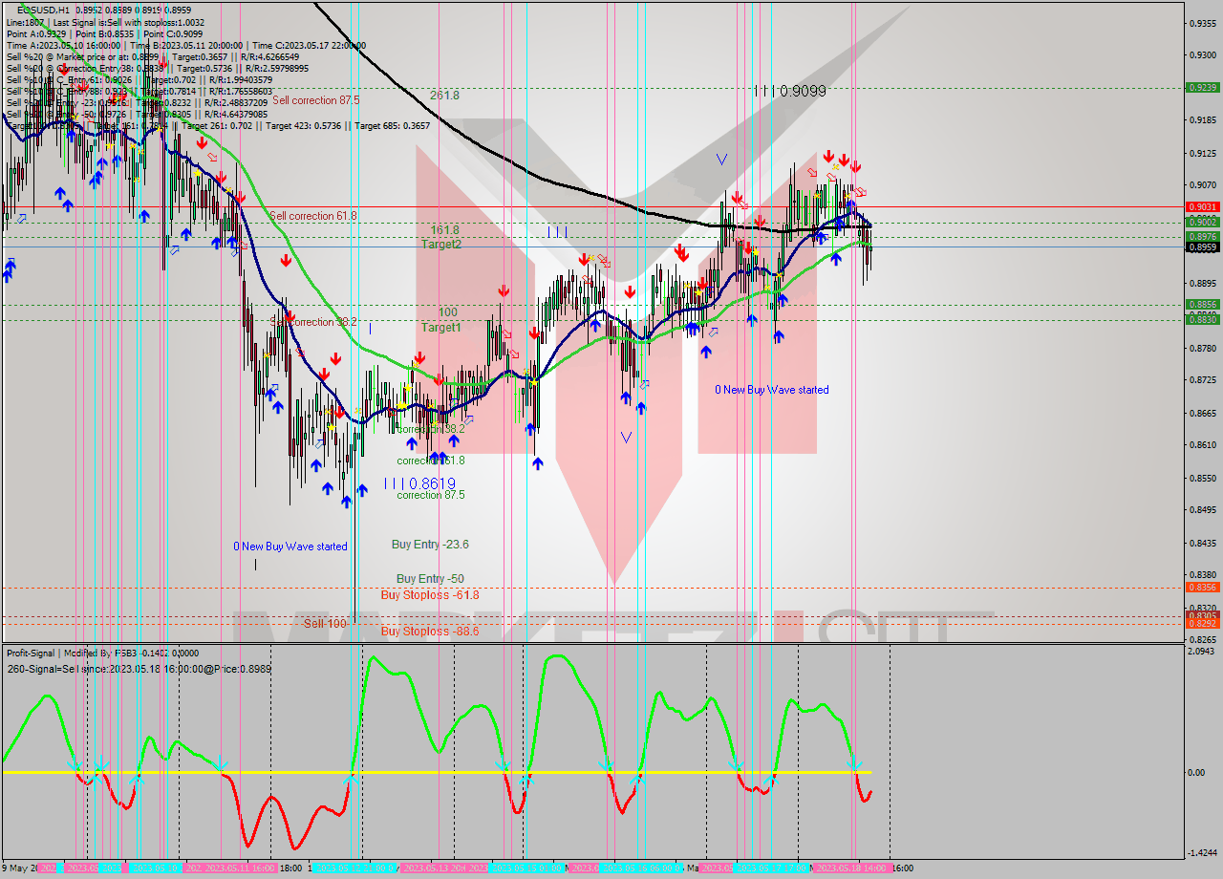1223x879 pixels.
Task: Select the '261.8' Fibonacci label
Action: (444, 96)
